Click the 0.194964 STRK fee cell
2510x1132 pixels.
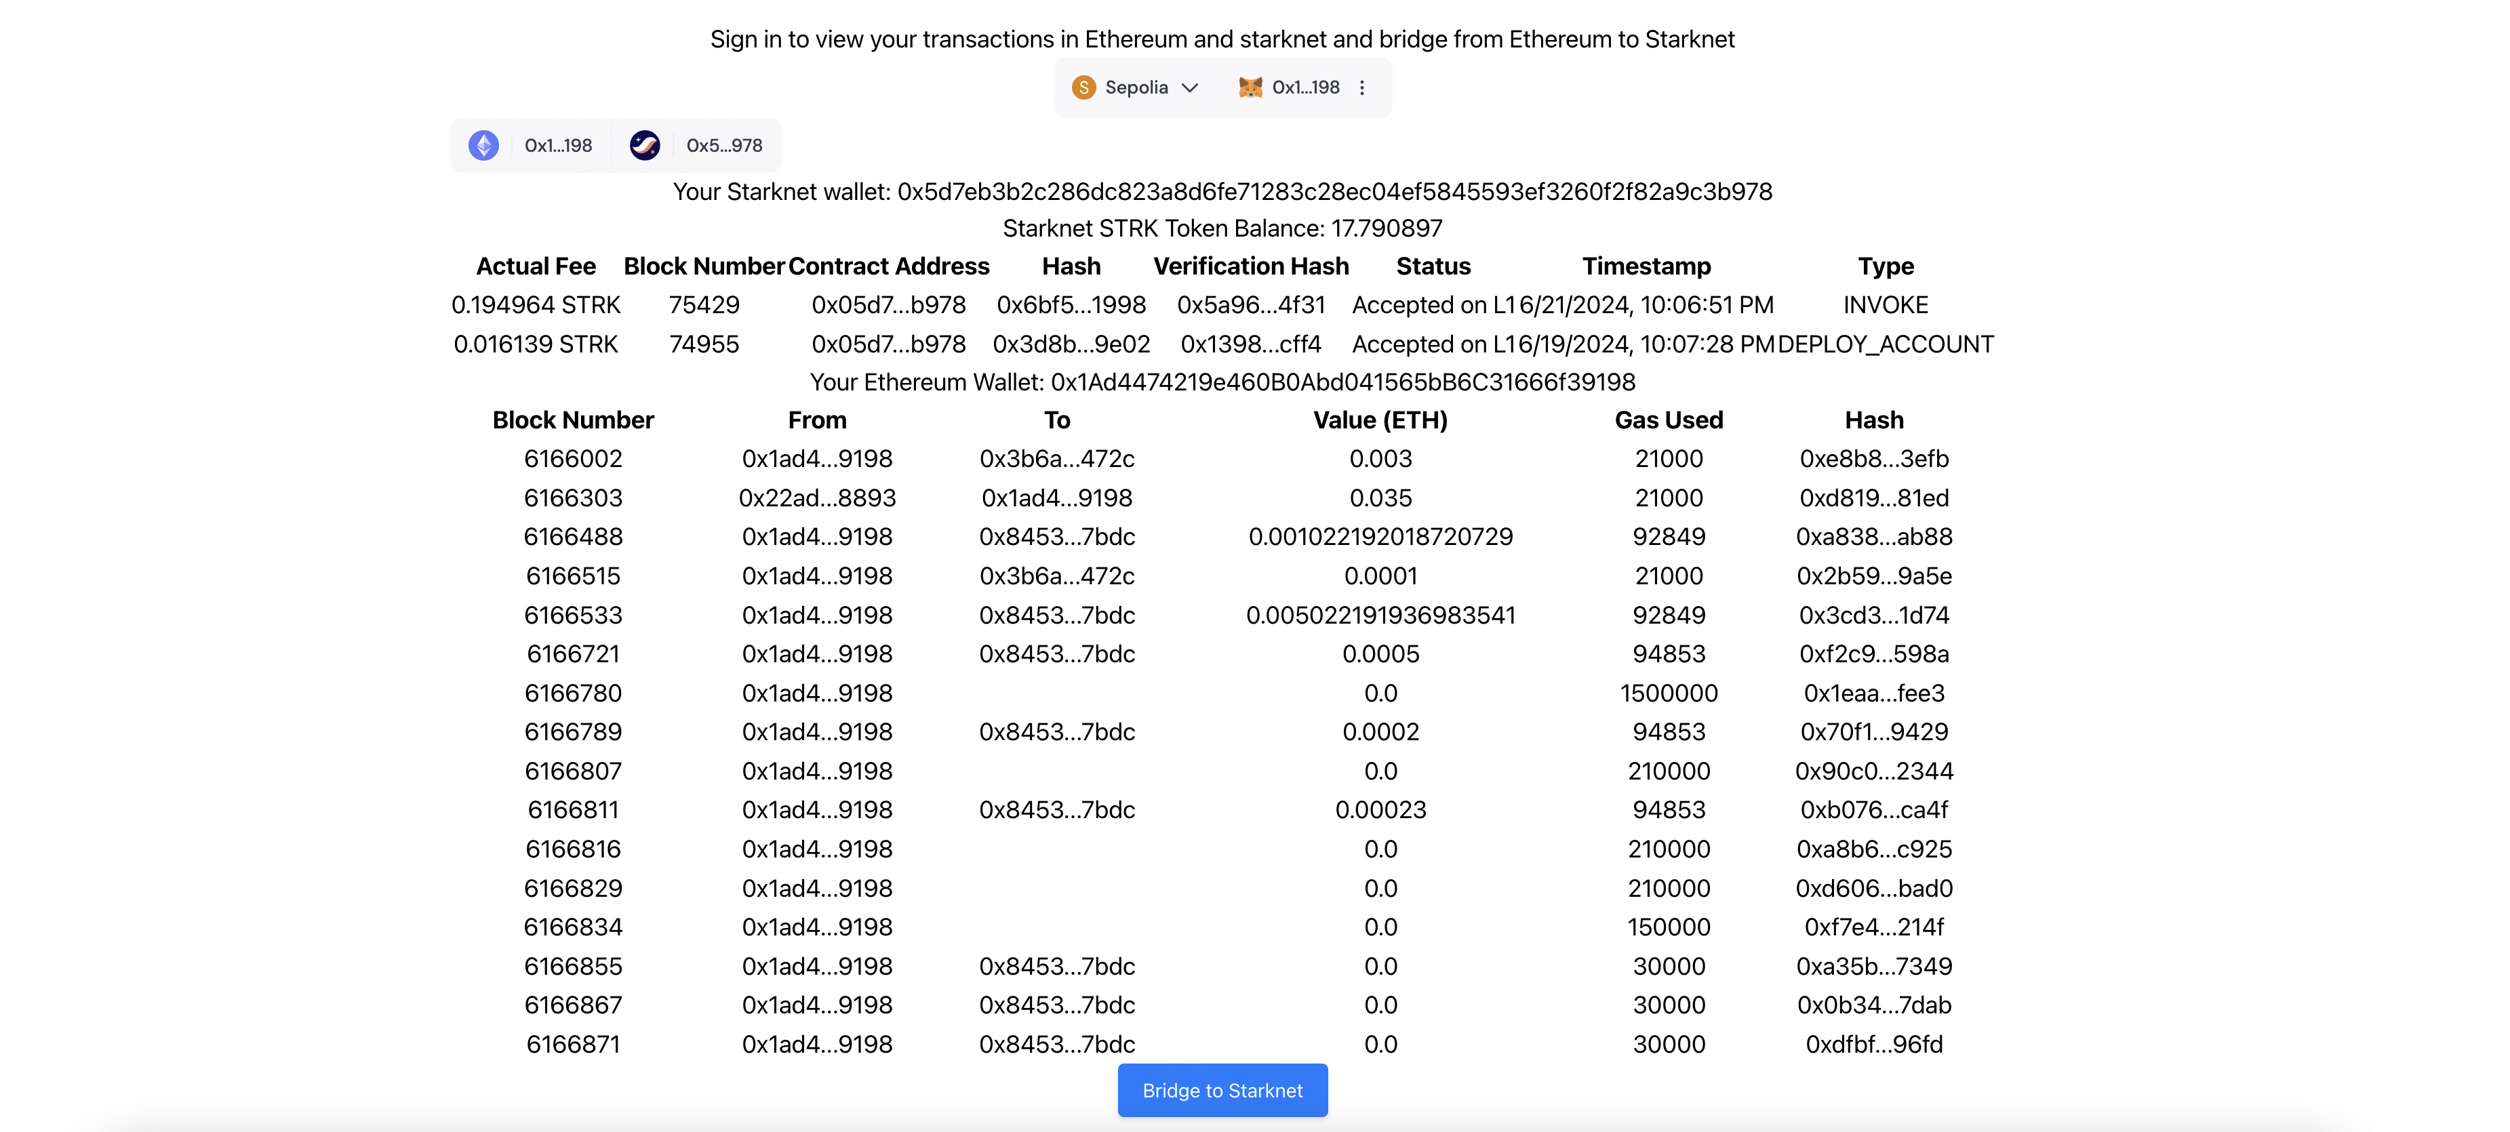point(536,305)
